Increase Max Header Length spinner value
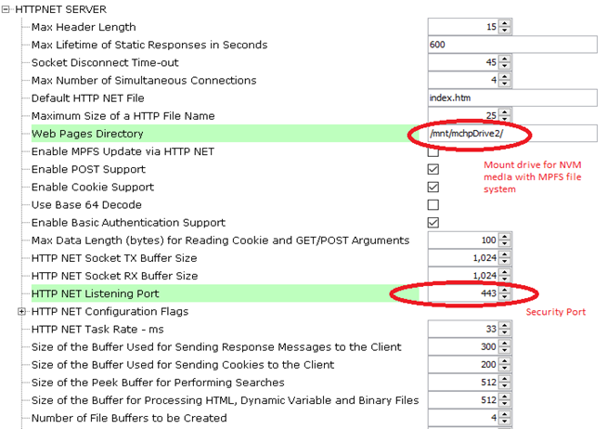The image size is (607, 429). click(505, 23)
